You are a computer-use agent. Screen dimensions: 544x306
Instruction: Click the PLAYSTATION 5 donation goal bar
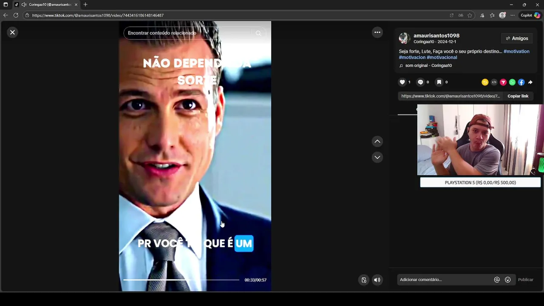[480, 182]
